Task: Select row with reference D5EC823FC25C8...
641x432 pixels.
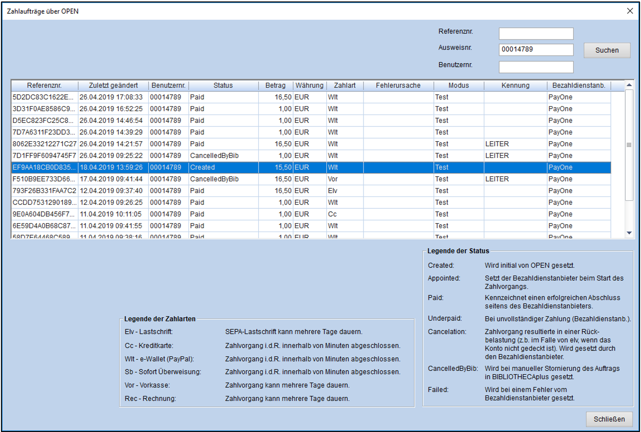Action: click(x=311, y=120)
